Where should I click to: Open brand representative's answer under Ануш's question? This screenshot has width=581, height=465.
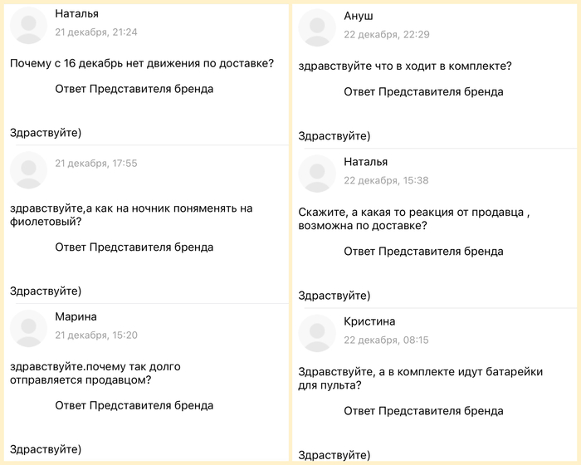click(x=423, y=91)
